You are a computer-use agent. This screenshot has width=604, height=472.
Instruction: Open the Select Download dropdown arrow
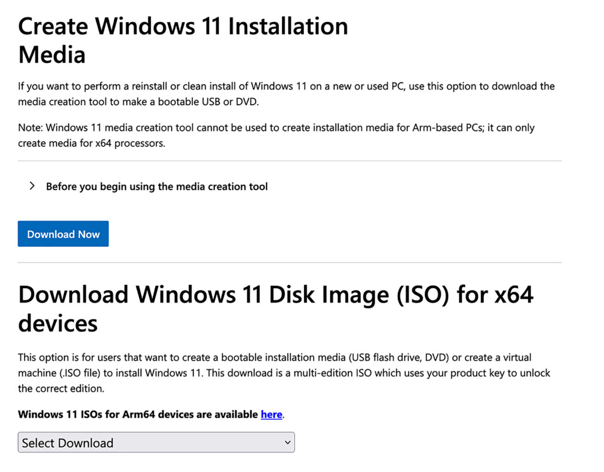pos(287,442)
